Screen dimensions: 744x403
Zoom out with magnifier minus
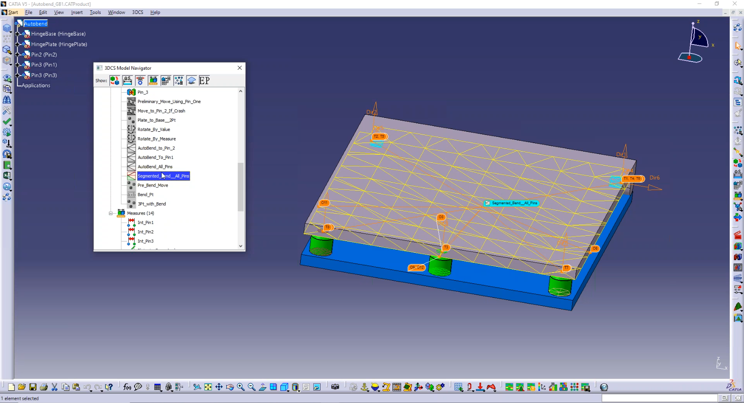[x=252, y=387]
